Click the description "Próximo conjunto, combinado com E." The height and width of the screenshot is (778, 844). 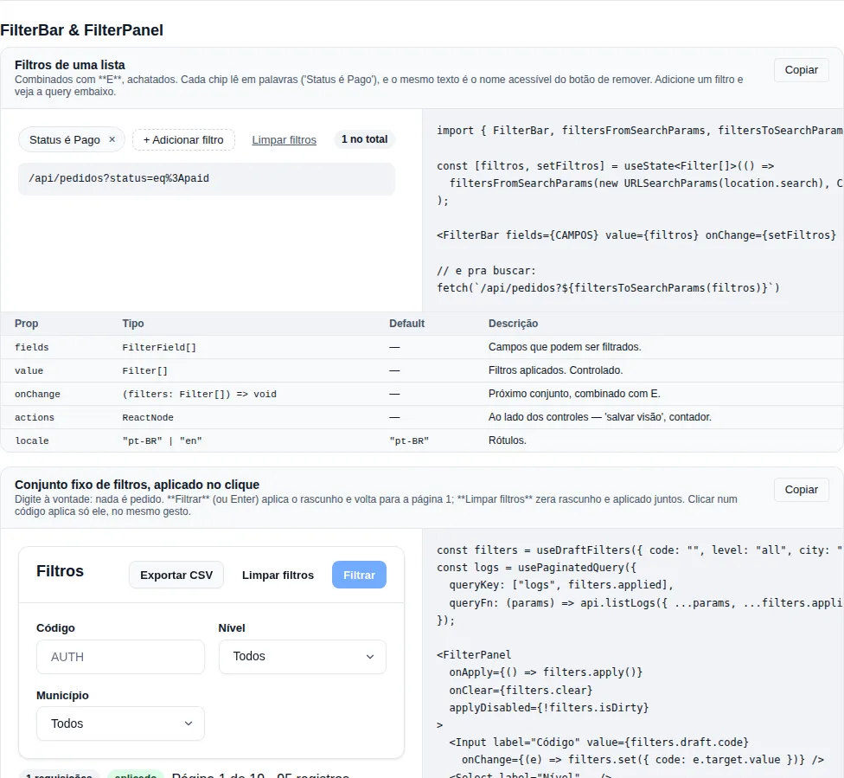pos(574,394)
